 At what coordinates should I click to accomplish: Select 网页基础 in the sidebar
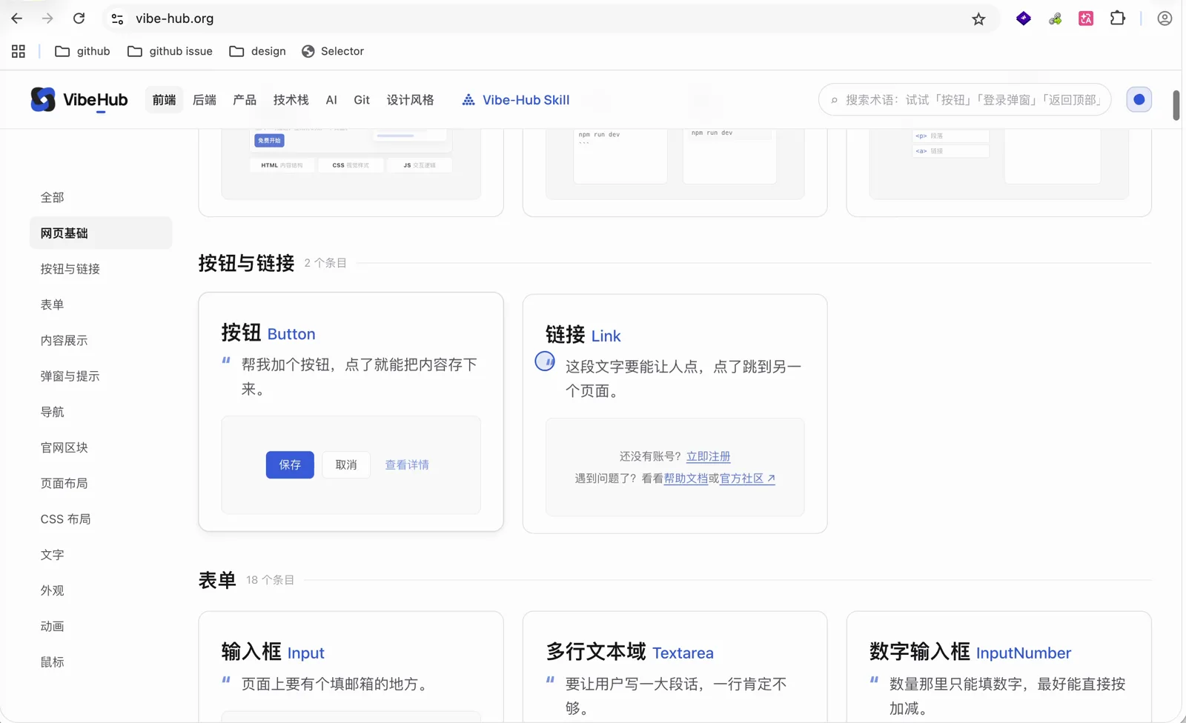coord(101,233)
